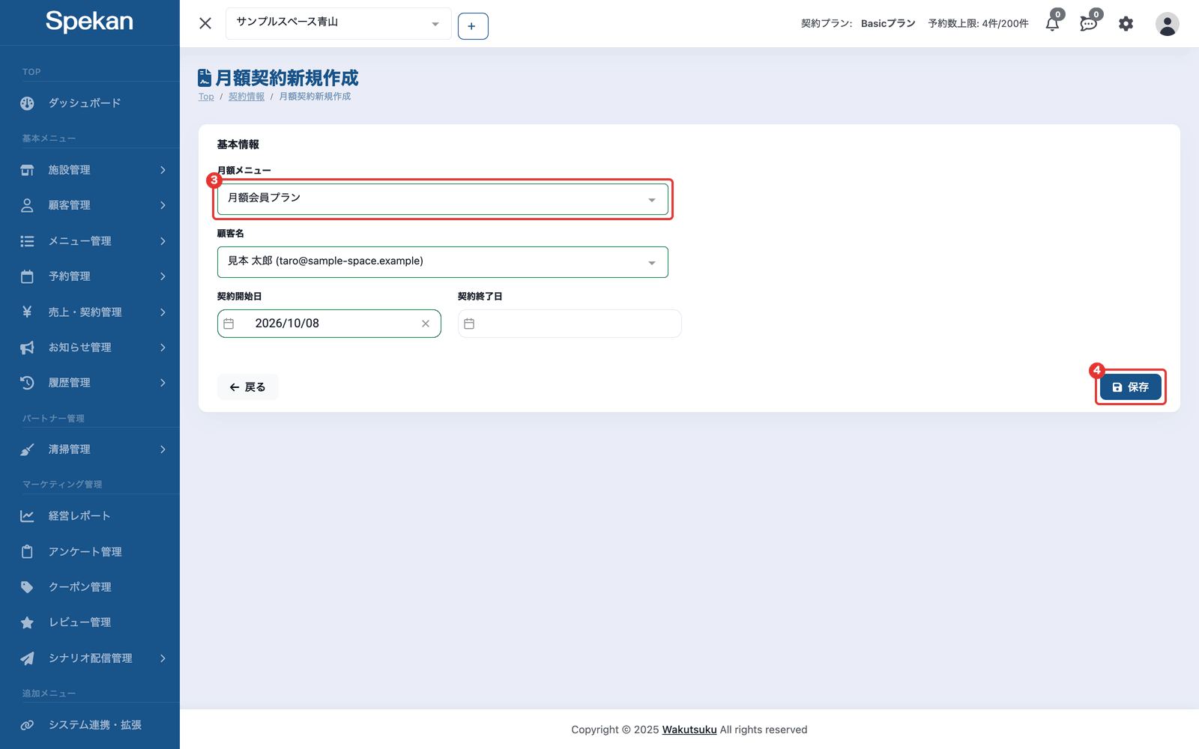The image size is (1199, 749).
Task: Expand お知らせ管理 sidebar menu
Action: [x=90, y=348]
